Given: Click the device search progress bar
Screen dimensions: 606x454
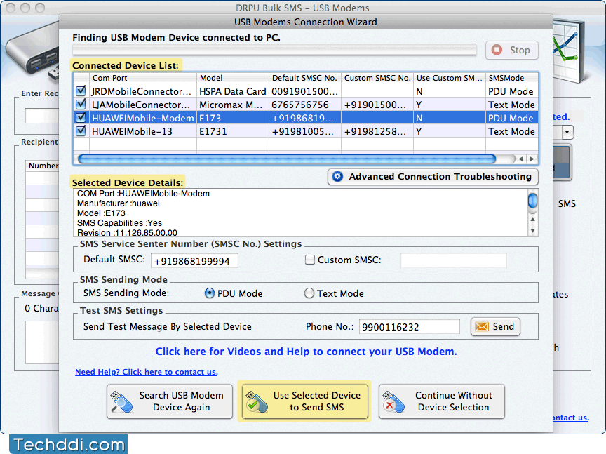Looking at the screenshot, I should click(274, 50).
